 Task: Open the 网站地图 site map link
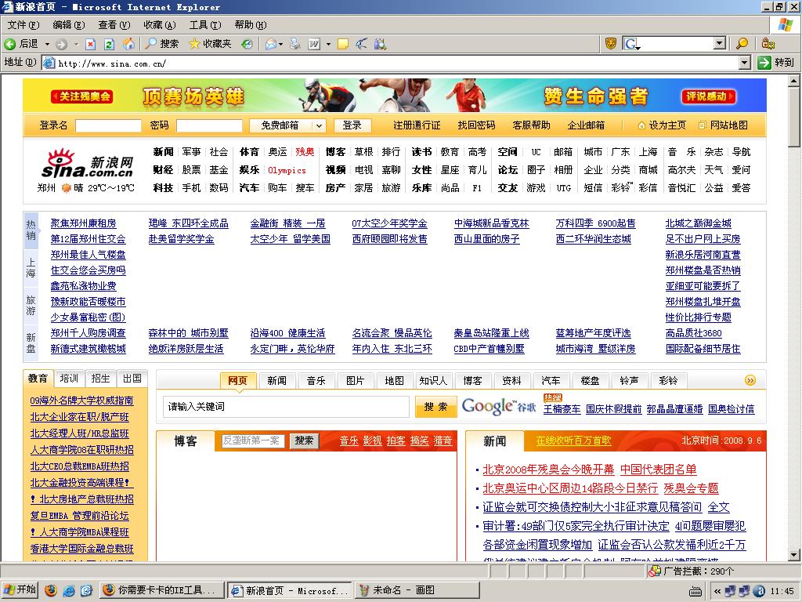[x=723, y=125]
